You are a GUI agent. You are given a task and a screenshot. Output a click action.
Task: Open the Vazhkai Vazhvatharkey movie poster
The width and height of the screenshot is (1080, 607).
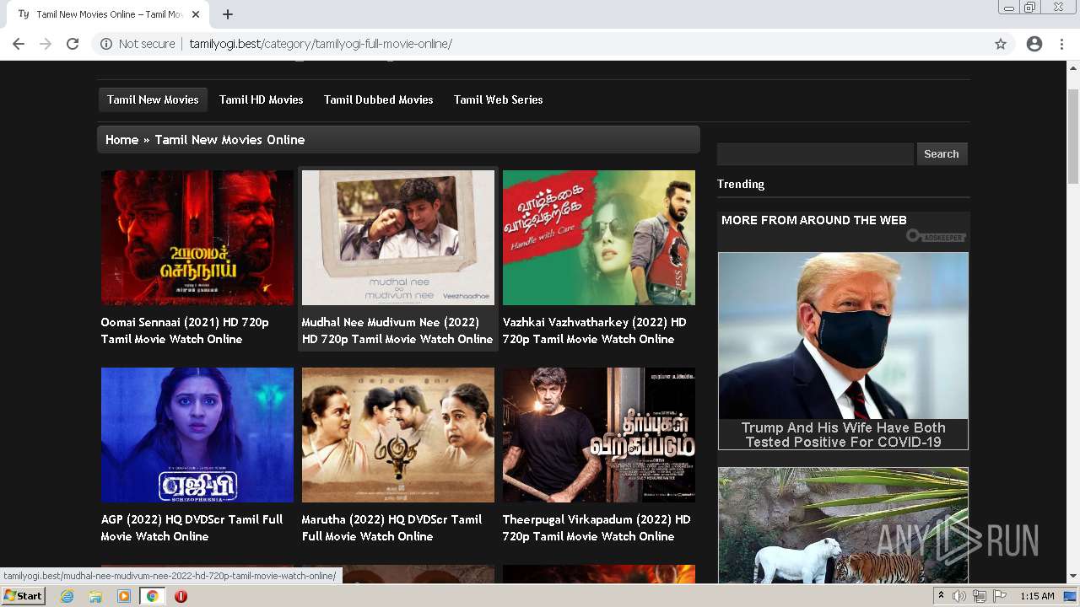tap(599, 238)
